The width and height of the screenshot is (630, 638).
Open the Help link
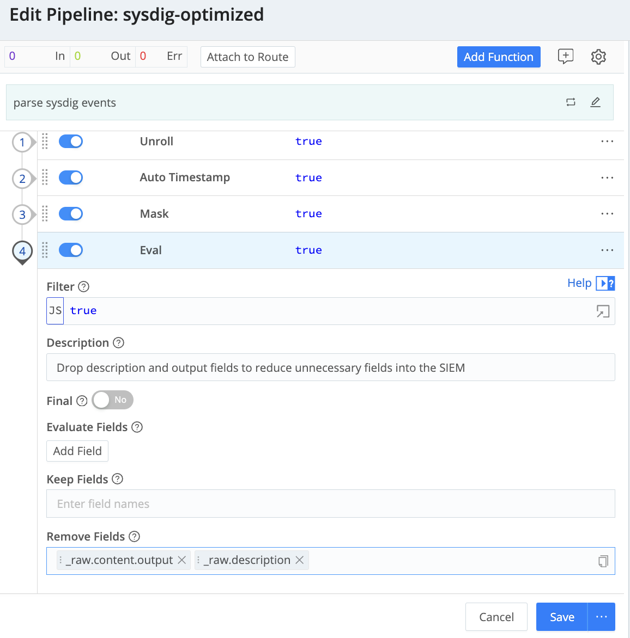pos(579,283)
